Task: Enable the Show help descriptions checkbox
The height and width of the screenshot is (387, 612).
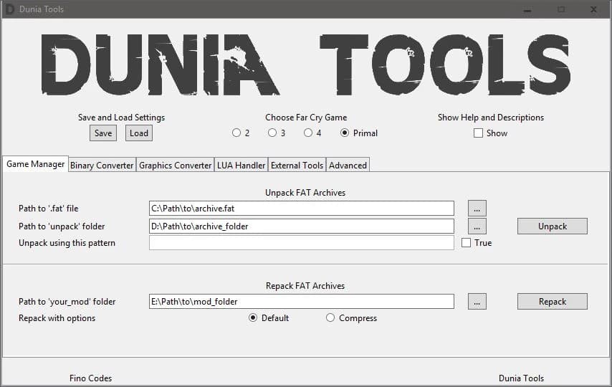Action: click(478, 133)
